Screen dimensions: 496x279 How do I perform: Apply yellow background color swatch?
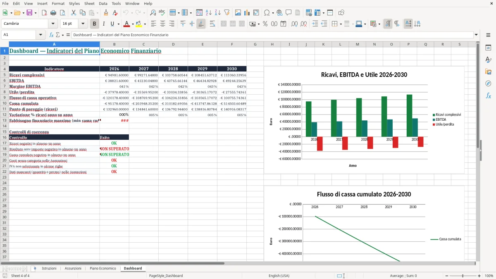point(139,24)
